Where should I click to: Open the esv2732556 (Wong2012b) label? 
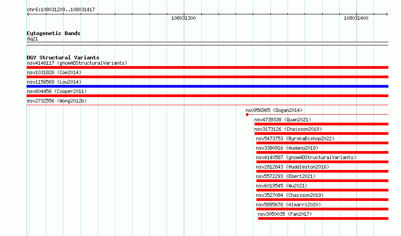point(57,101)
